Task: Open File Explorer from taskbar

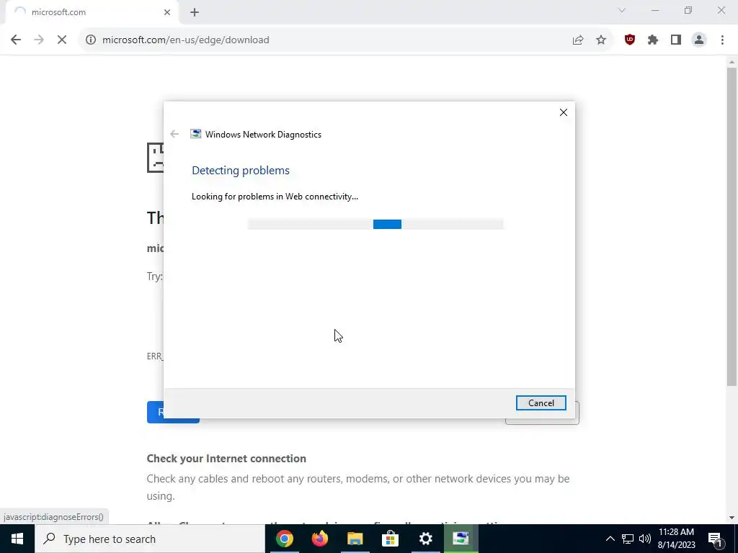Action: pos(355,539)
